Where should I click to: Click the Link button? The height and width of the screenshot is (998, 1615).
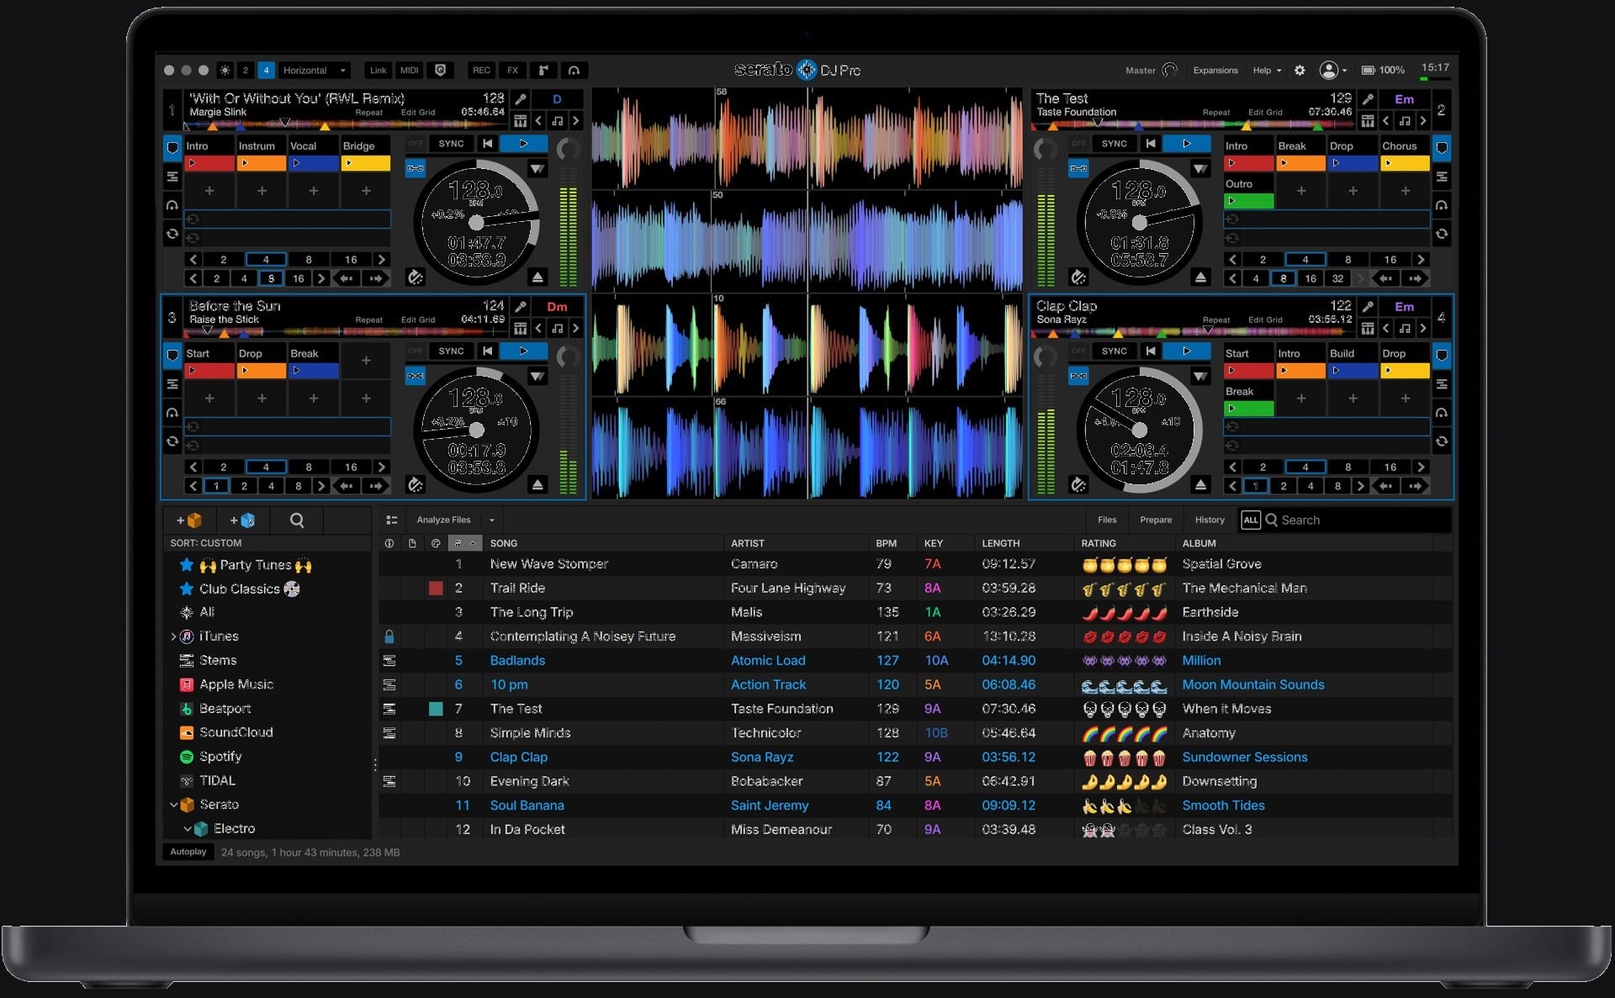[x=378, y=71]
